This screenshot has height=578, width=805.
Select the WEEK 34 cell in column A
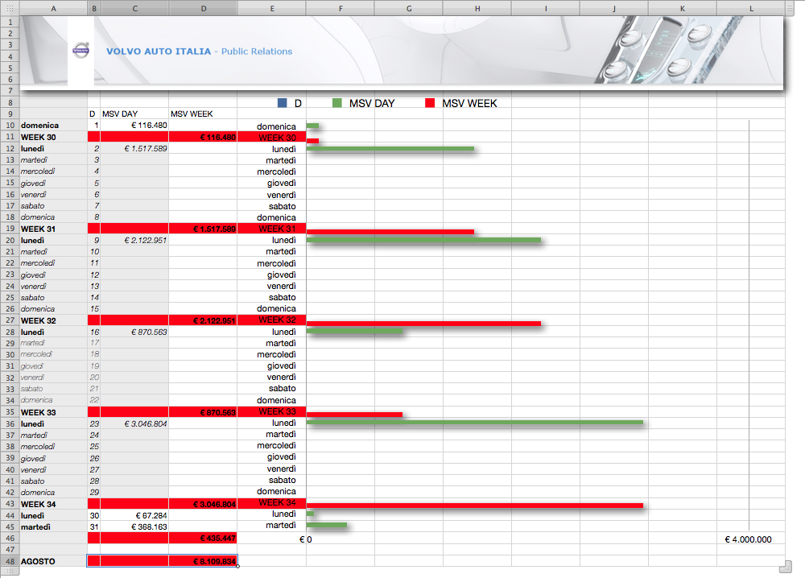click(x=53, y=504)
